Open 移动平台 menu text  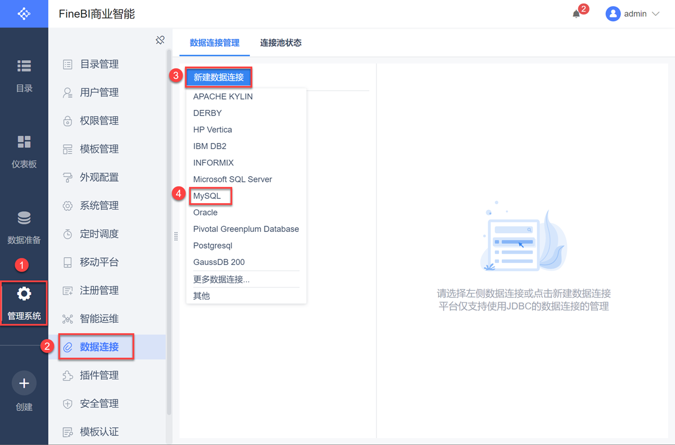tap(100, 262)
